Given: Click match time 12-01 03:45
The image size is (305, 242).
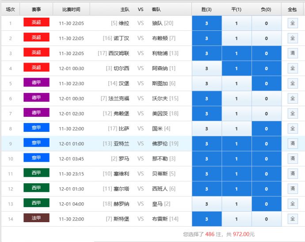Looking at the screenshot, I should tap(71, 159).
